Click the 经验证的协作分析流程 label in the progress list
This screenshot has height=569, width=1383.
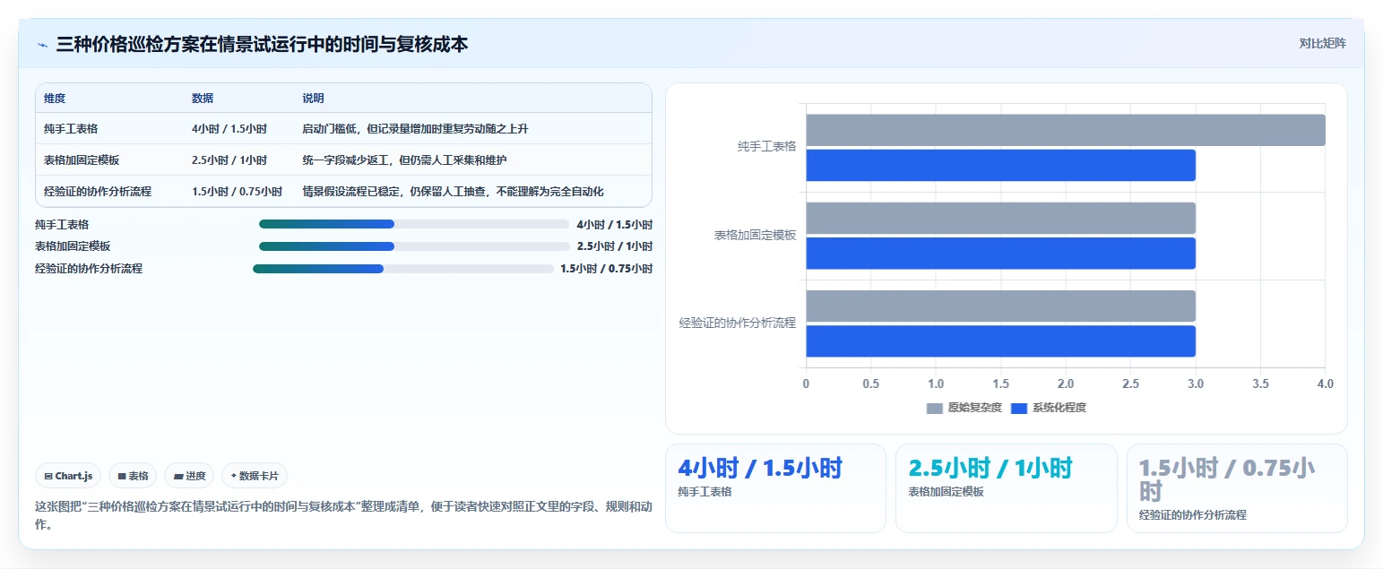tap(89, 269)
